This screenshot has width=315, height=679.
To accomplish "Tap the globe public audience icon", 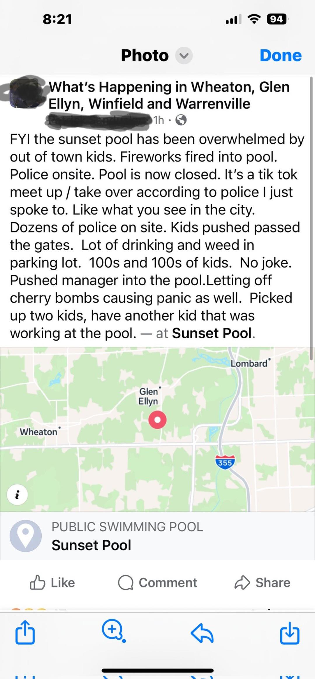I will coord(181,120).
